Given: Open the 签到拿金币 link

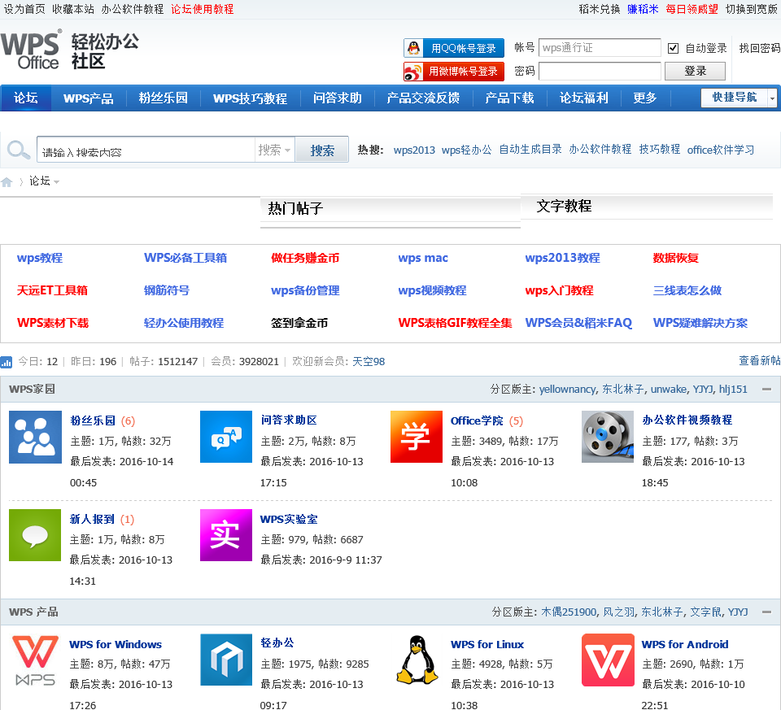Looking at the screenshot, I should pos(299,323).
